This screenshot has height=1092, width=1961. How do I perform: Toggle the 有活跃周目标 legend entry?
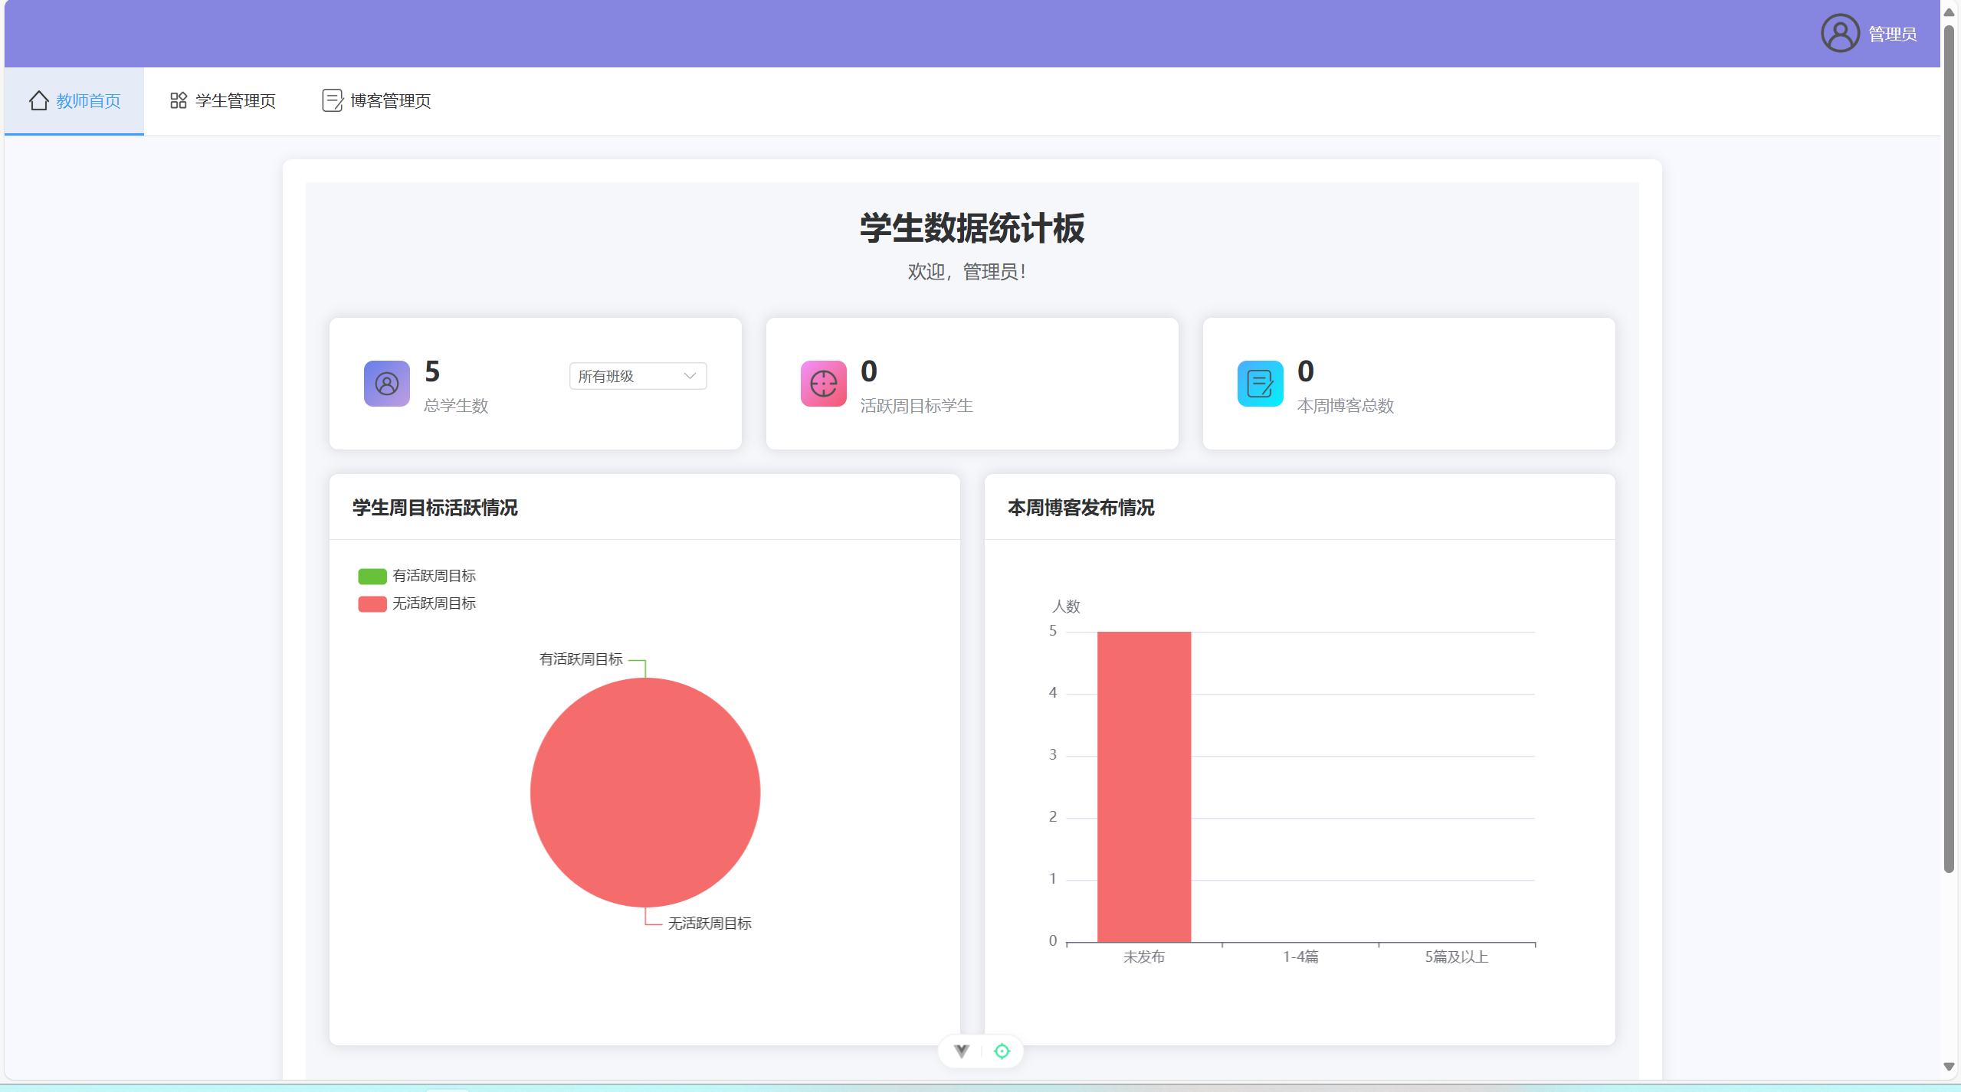point(417,576)
